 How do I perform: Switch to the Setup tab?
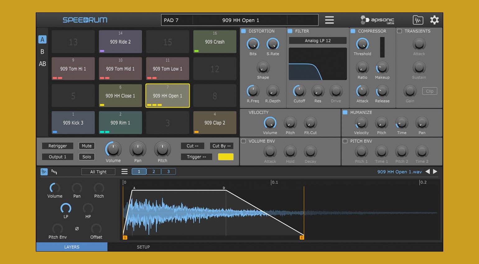click(x=143, y=247)
